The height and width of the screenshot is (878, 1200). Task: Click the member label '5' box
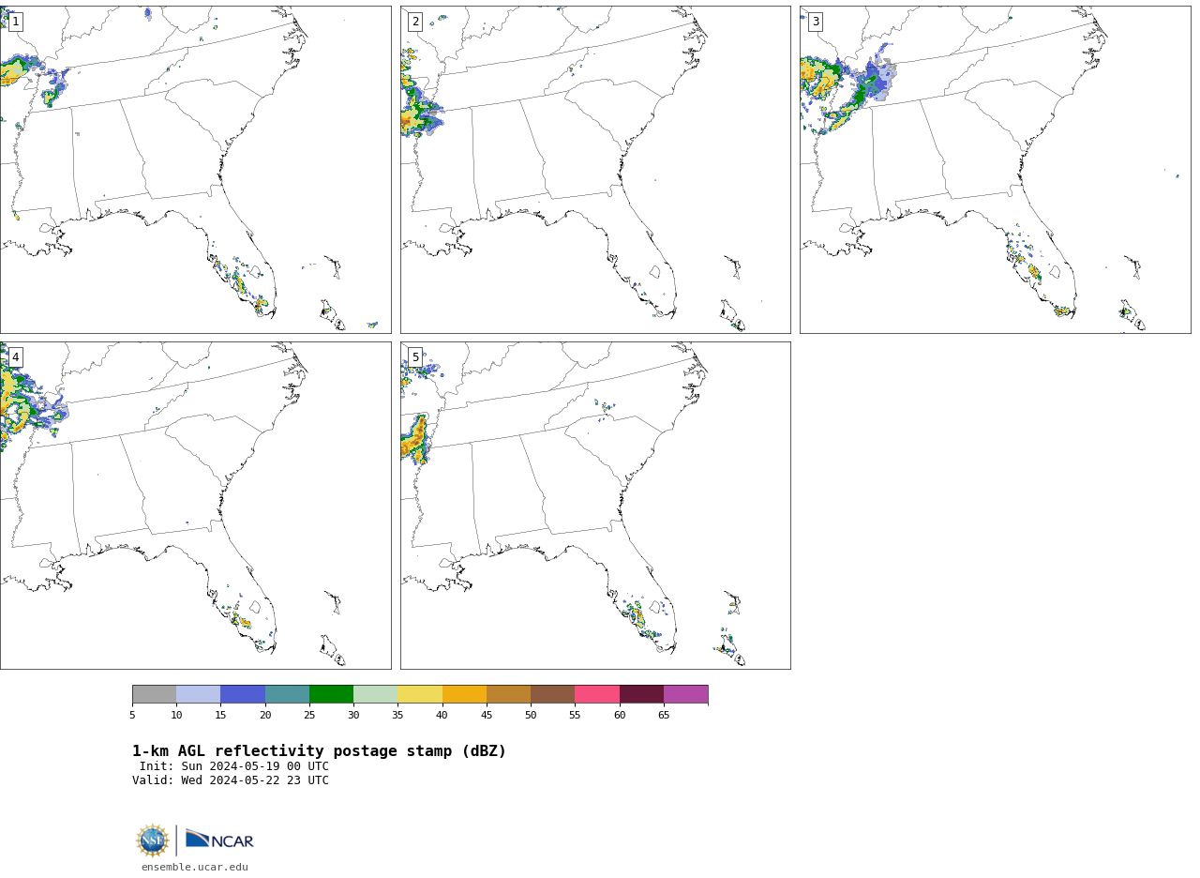pos(415,357)
